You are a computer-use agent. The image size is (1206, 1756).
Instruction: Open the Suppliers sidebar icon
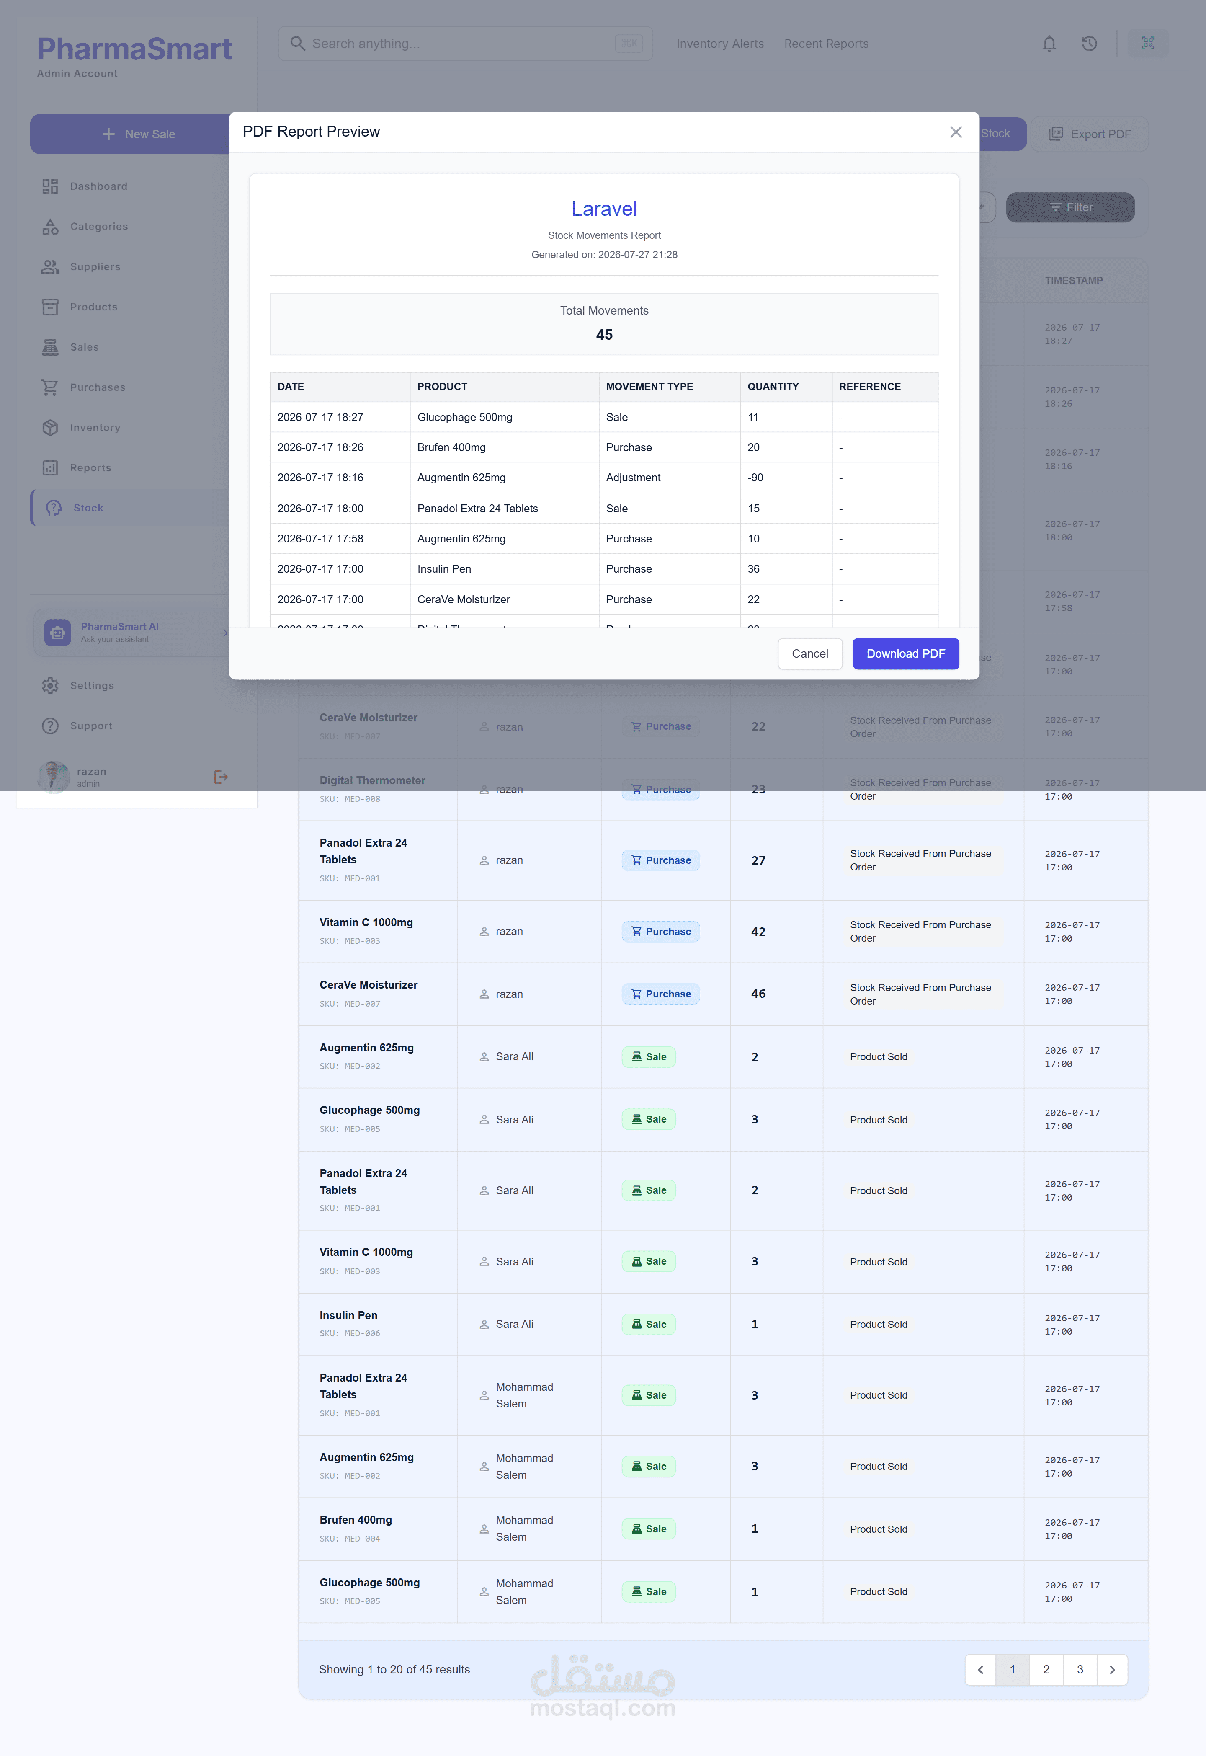point(50,267)
